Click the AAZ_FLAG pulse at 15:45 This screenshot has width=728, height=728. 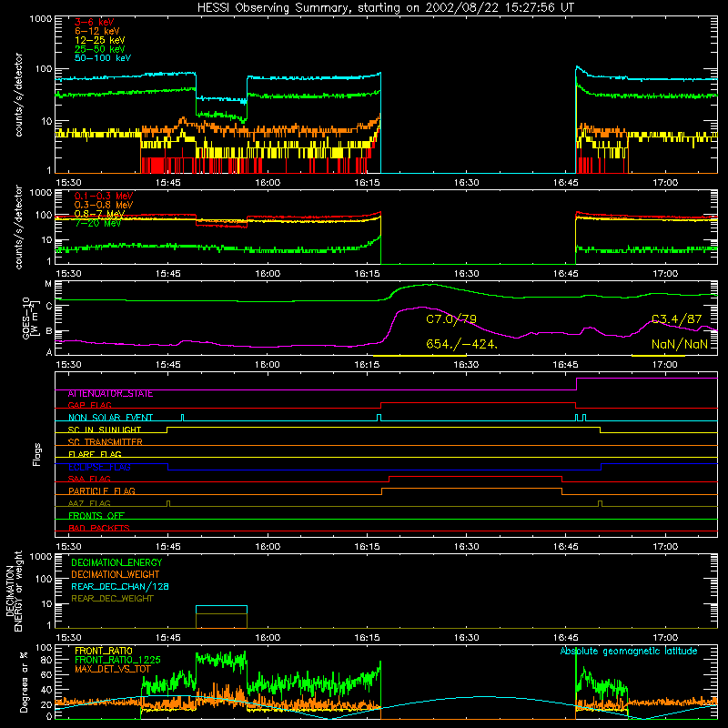[168, 503]
